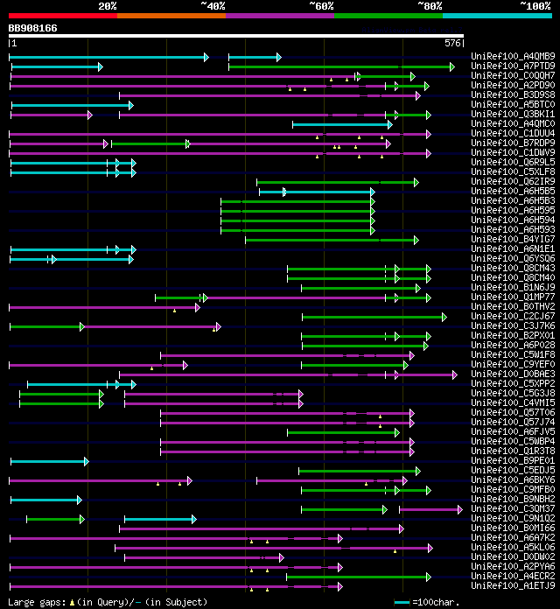Viewport: 560px width, 609px height.
Task: Select the UniRef100_C9MFB0 label
Action: 513,489
